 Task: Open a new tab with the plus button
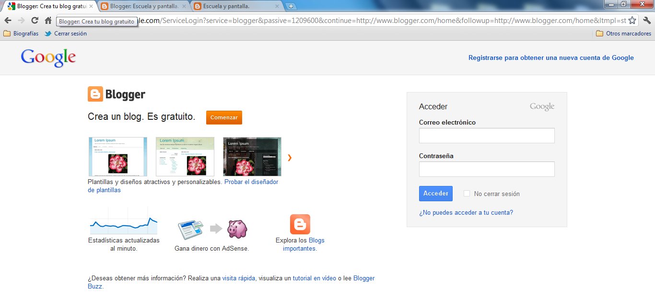[291, 7]
